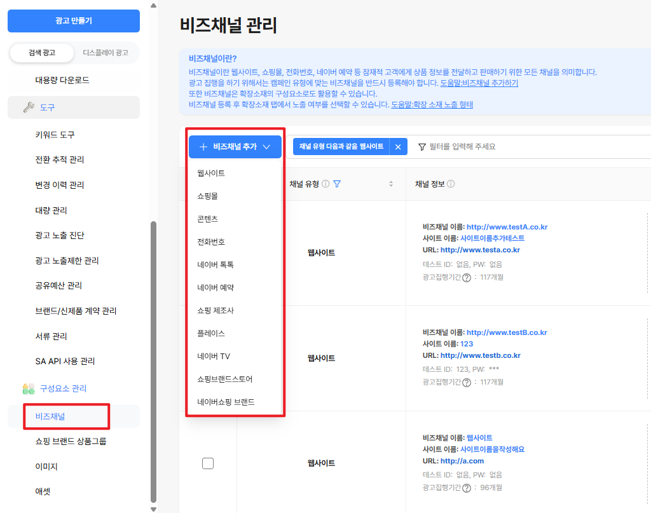651x513 pixels.
Task: Click the sidebar vertical scrollbar thumb
Action: (x=153, y=362)
